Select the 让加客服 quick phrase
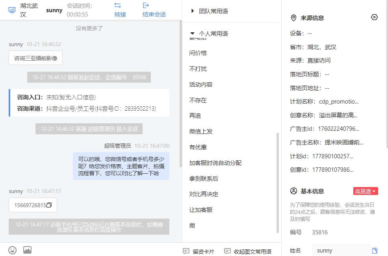 pyautogui.click(x=201, y=210)
